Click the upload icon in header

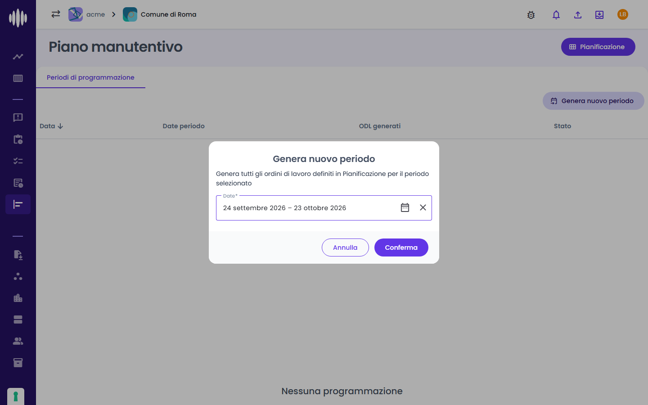click(x=578, y=15)
